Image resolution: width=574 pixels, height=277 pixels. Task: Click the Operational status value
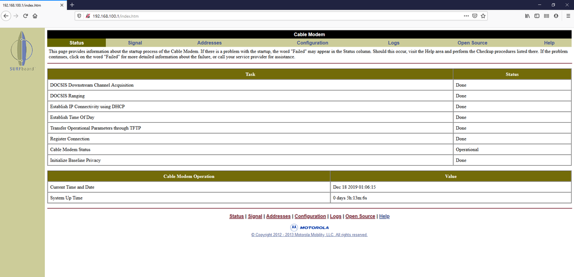click(467, 150)
